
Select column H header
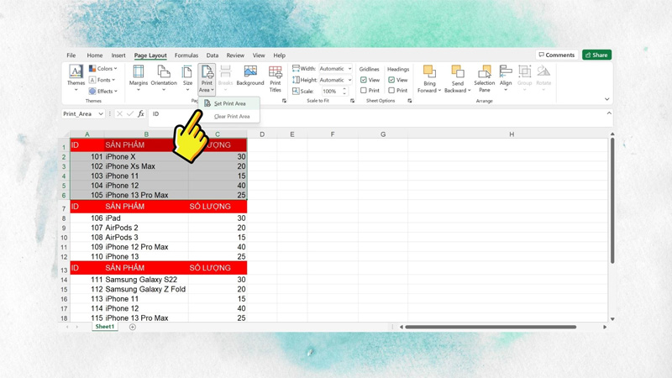tap(512, 134)
